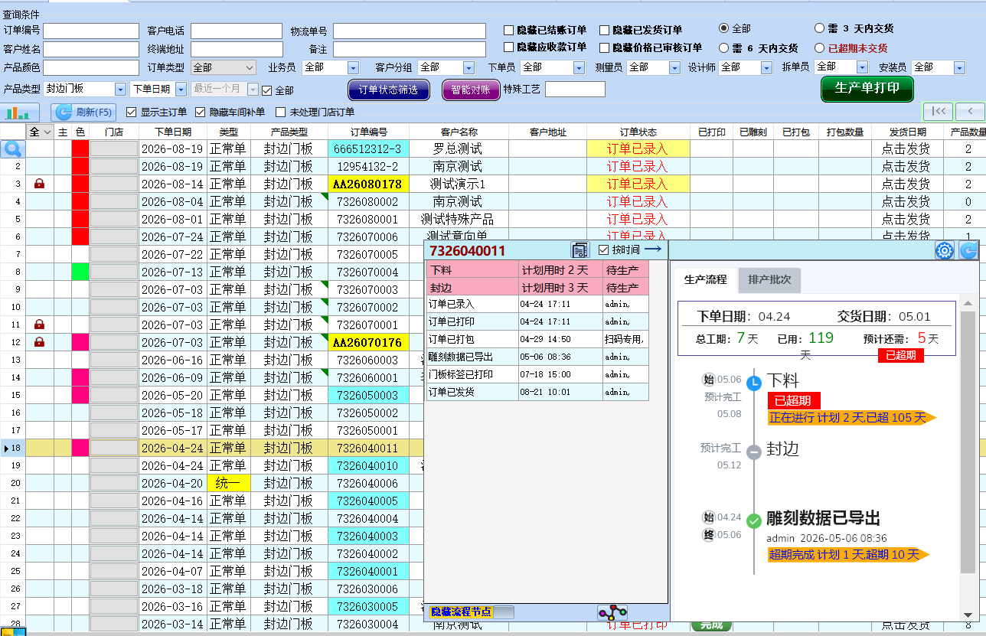Open the settings gear in the flow panel
This screenshot has height=636, width=986.
coord(945,250)
